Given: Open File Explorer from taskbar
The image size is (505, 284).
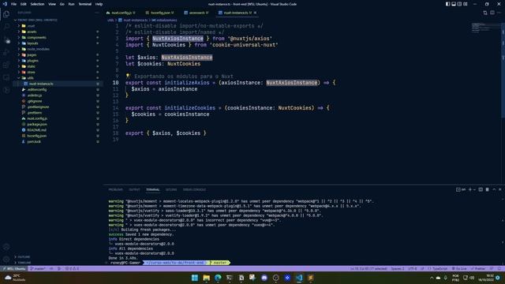Looking at the screenshot, I should (207, 278).
